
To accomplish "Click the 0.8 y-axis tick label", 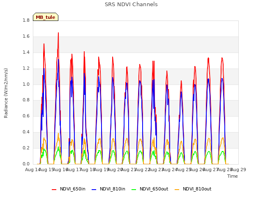I will tap(26, 100).
